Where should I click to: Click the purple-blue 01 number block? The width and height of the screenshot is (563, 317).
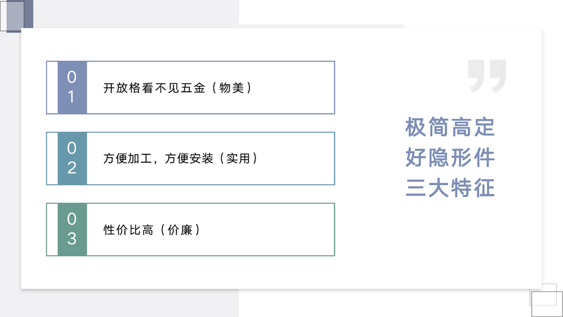point(72,87)
